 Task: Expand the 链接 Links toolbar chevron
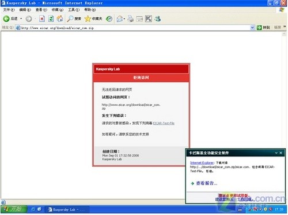285,27
